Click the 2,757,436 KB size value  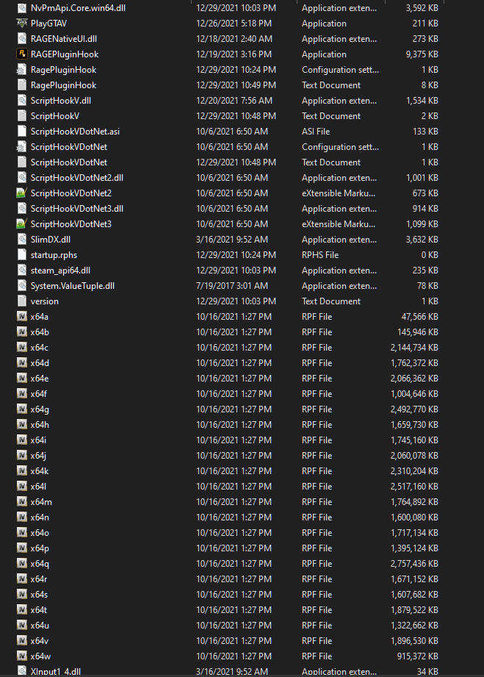[414, 564]
